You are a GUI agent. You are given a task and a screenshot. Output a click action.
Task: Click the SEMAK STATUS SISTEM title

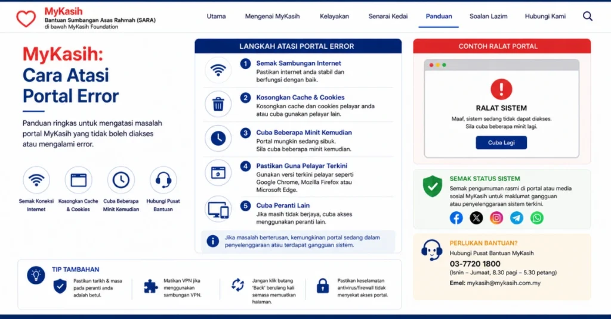point(485,179)
